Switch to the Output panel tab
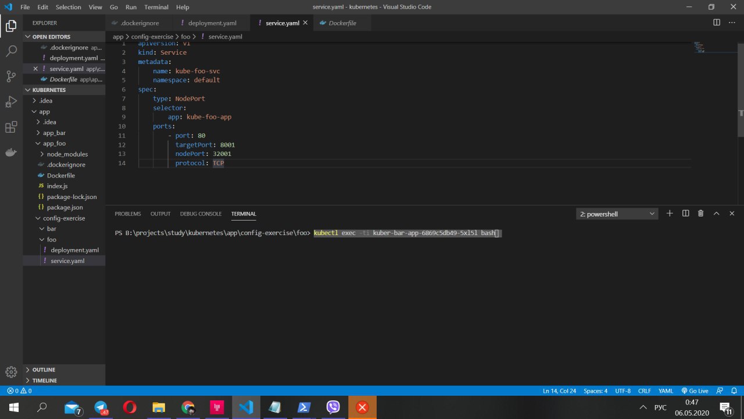The width and height of the screenshot is (744, 419). click(x=160, y=214)
